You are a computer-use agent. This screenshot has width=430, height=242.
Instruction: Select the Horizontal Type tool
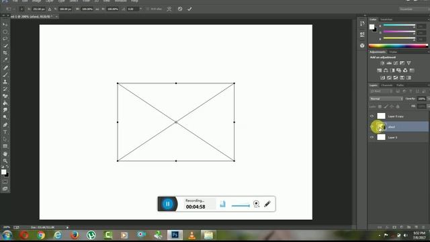click(x=5, y=132)
